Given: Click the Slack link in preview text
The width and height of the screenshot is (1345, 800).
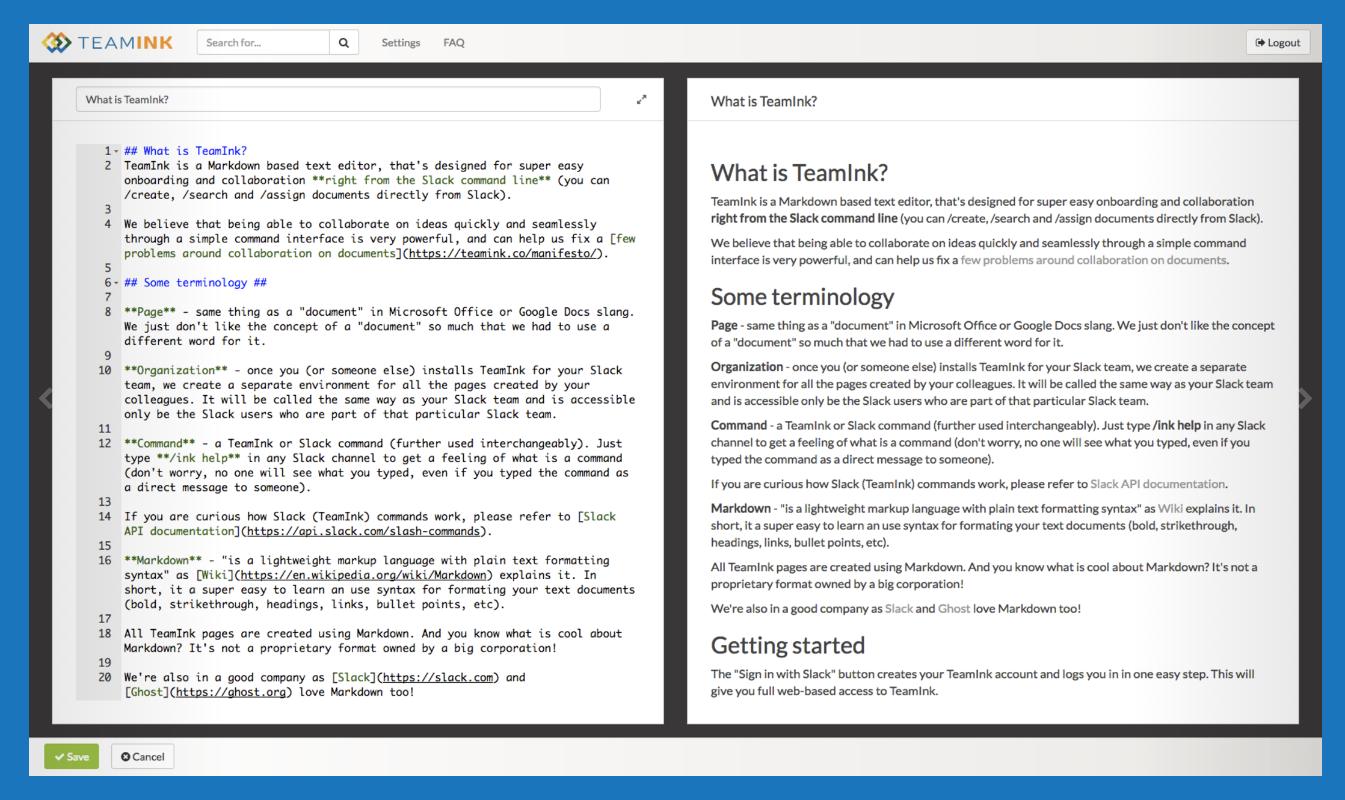Looking at the screenshot, I should tap(899, 608).
